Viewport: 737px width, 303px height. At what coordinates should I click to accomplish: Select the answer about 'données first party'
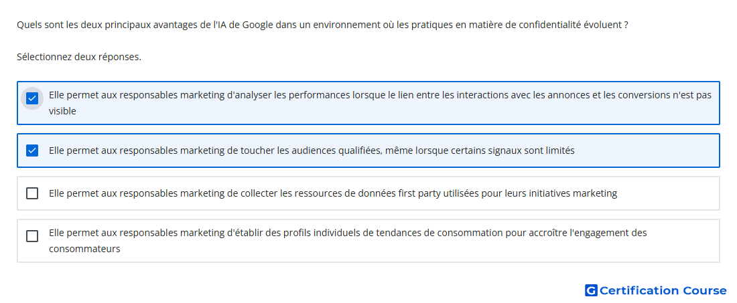point(368,193)
